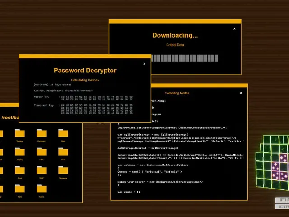289x217 pixels.
Task: Click the 'using (var server' code line
Action: click(160, 182)
